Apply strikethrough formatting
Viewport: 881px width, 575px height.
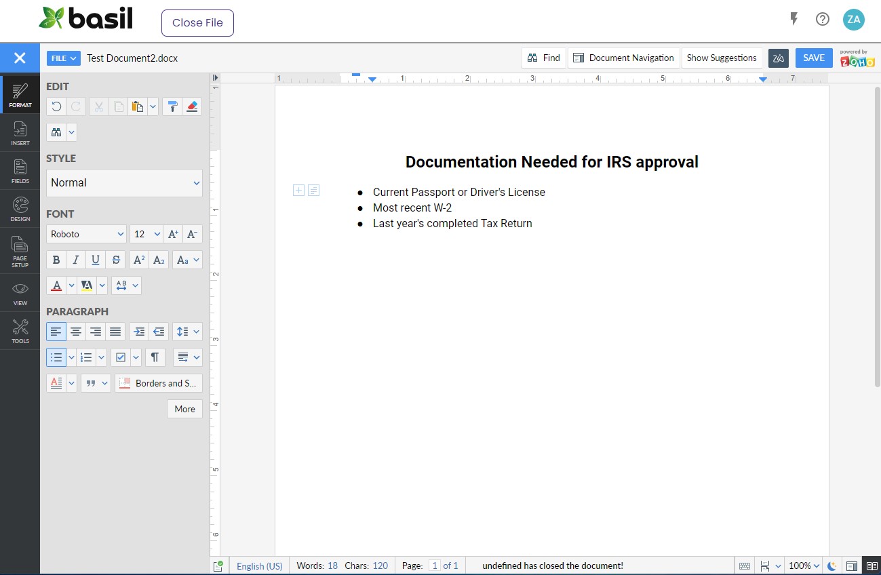point(116,260)
